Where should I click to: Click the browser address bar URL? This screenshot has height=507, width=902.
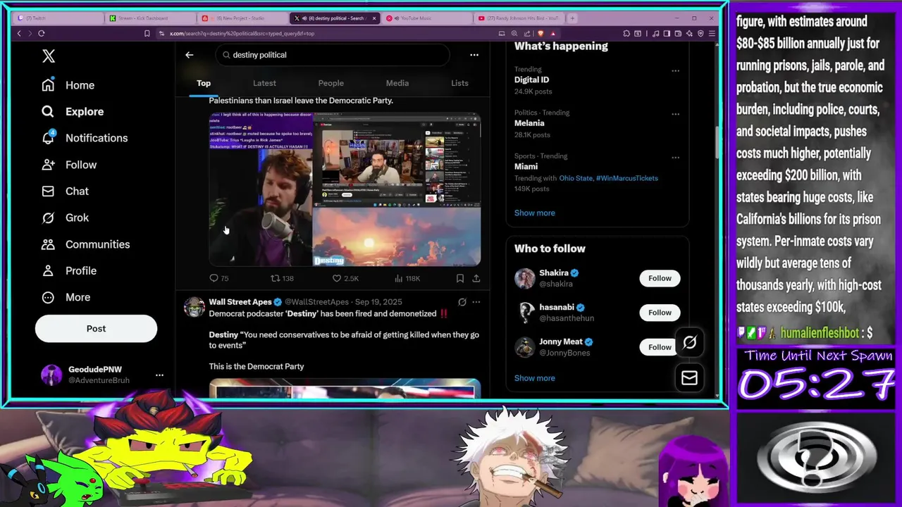pyautogui.click(x=242, y=33)
